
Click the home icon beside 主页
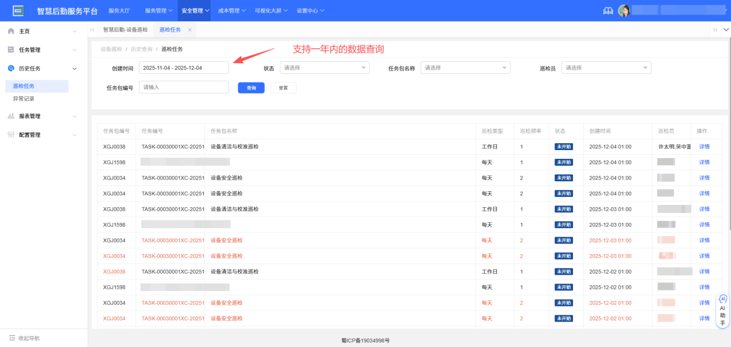tap(10, 31)
